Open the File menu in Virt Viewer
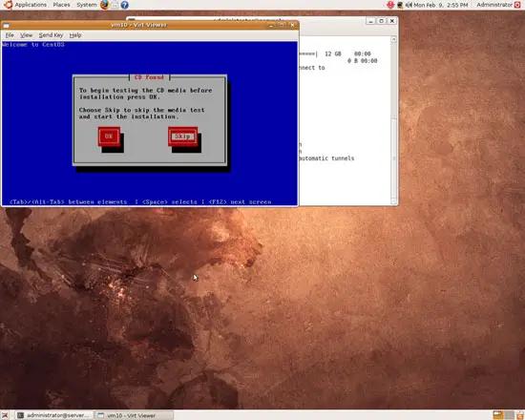The width and height of the screenshot is (525, 420). (10, 35)
